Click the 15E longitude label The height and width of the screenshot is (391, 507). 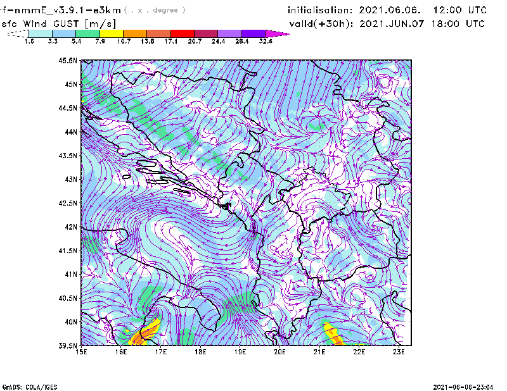pyautogui.click(x=81, y=352)
